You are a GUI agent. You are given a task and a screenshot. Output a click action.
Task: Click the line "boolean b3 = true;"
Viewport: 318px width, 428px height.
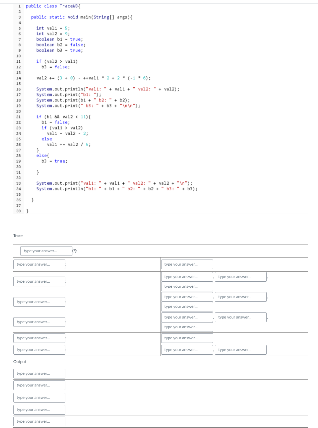coord(60,50)
